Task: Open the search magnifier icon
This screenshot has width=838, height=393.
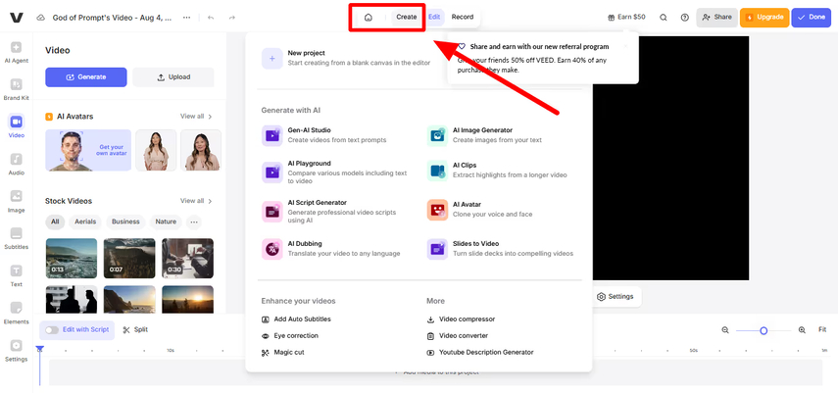Action: tap(664, 17)
